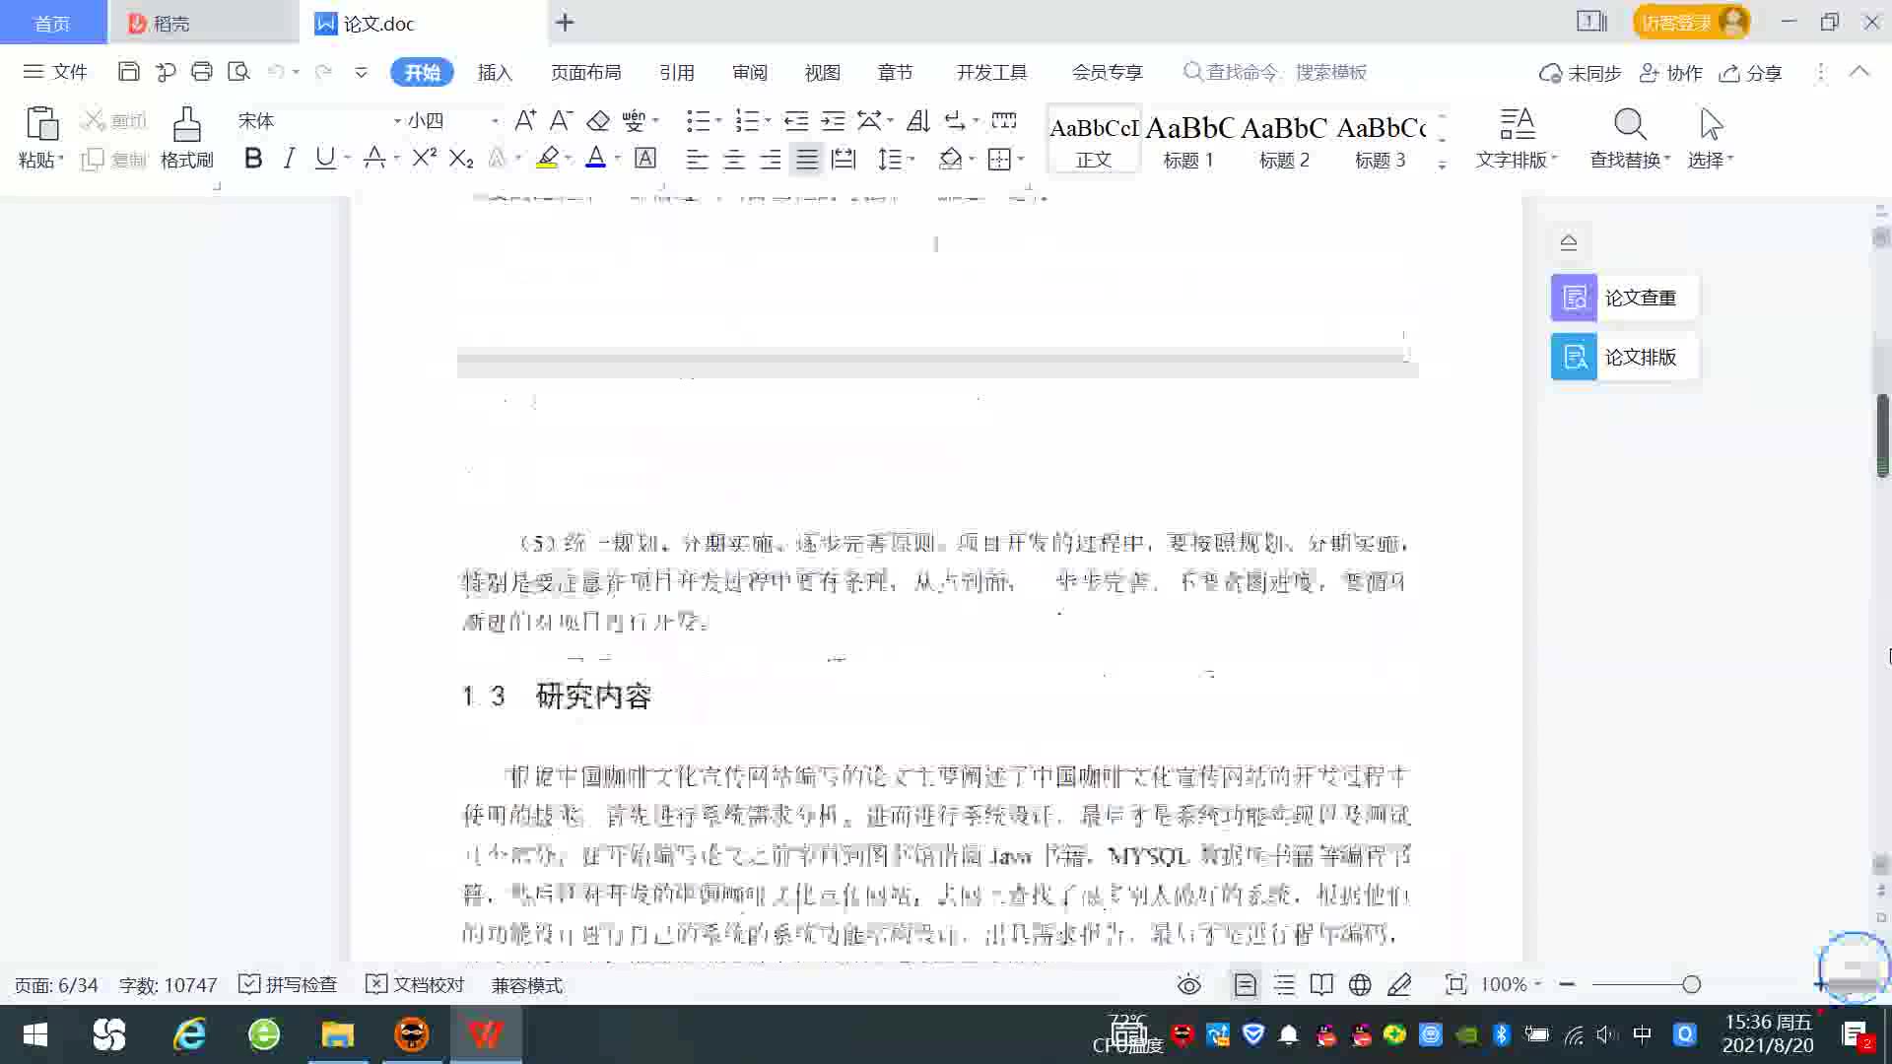Click the paper check (论文查重) sidebar button
Screen dimensions: 1892x1064
click(x=1624, y=298)
